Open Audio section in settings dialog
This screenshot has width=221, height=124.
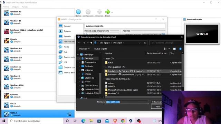click(x=66, y=47)
